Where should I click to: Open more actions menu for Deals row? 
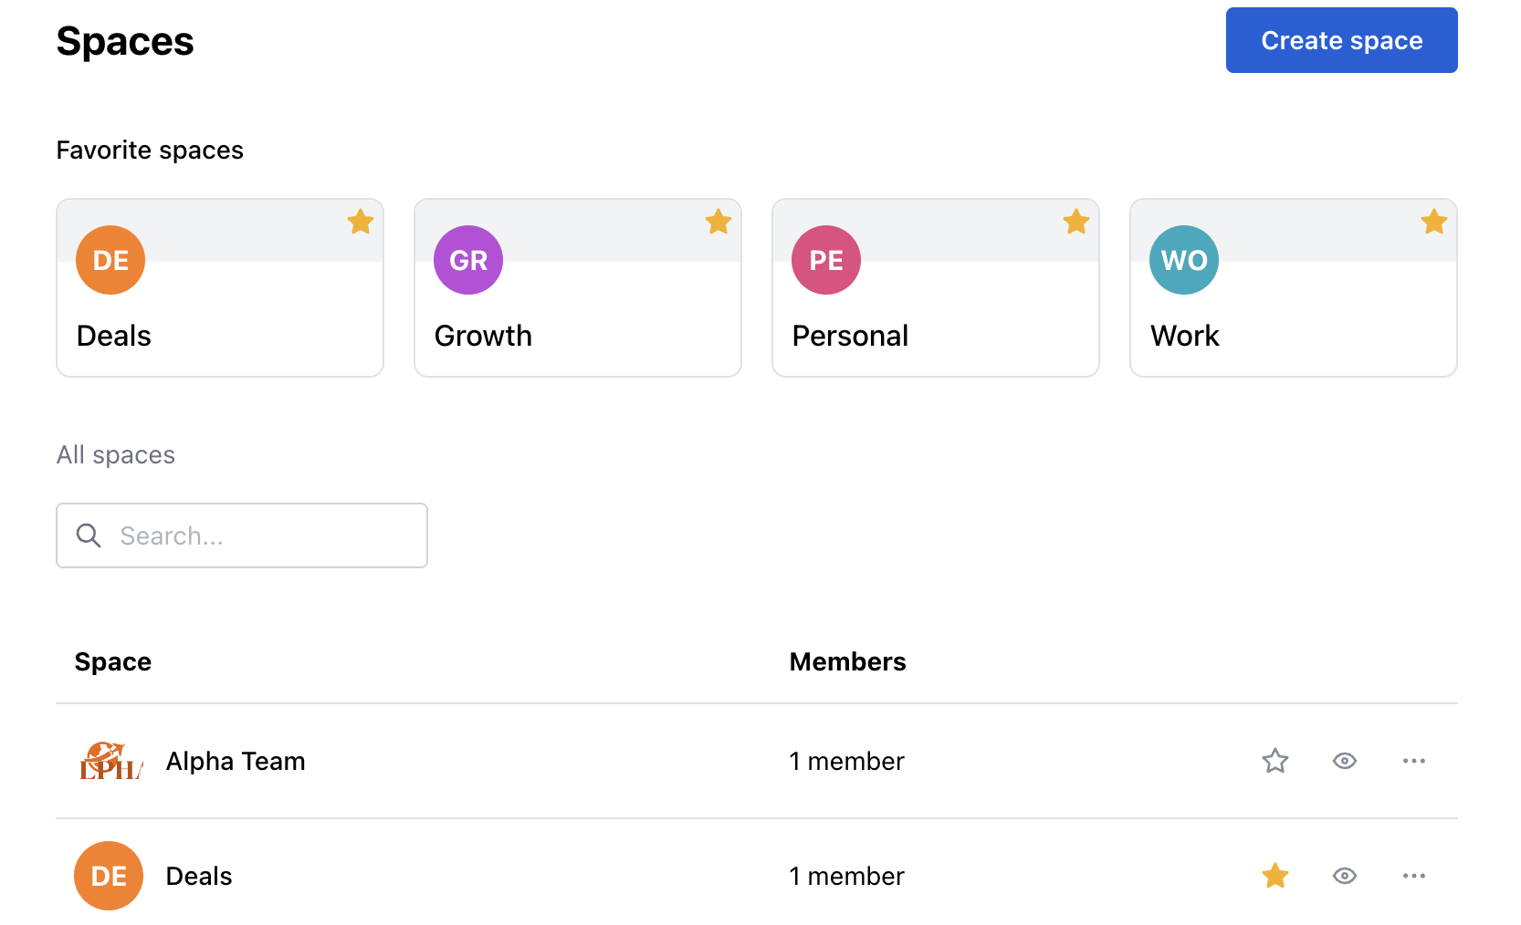pos(1414,876)
